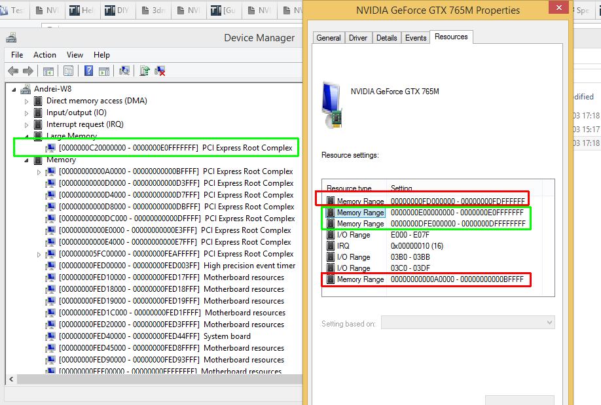
Task: Close the NVIDIA GeForce GTX 765M Properties dialog
Action: tap(559, 7)
